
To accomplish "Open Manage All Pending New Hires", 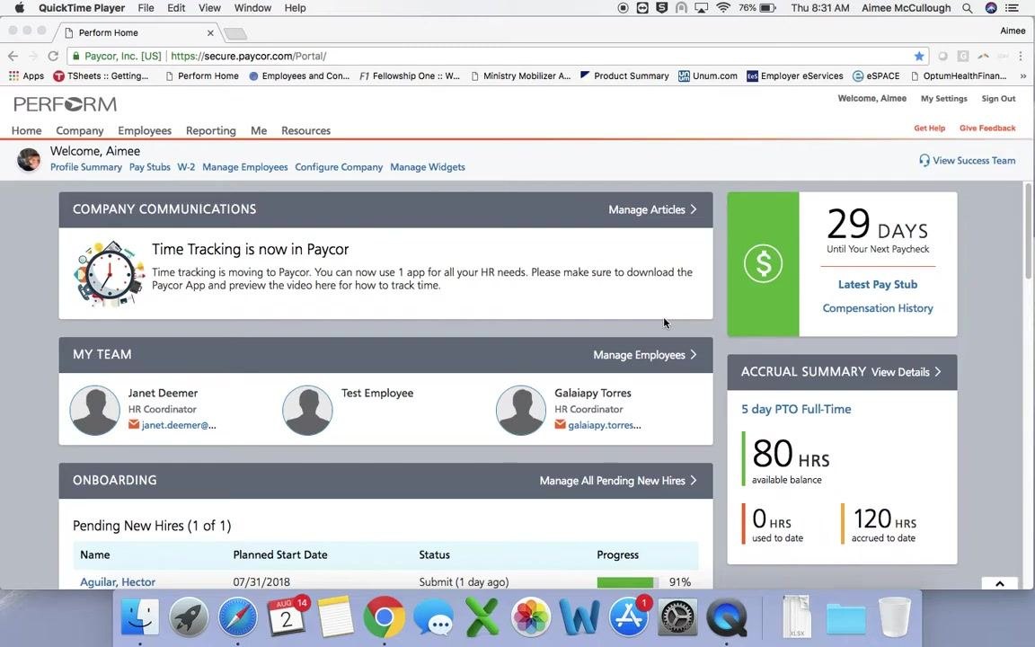I will point(618,481).
